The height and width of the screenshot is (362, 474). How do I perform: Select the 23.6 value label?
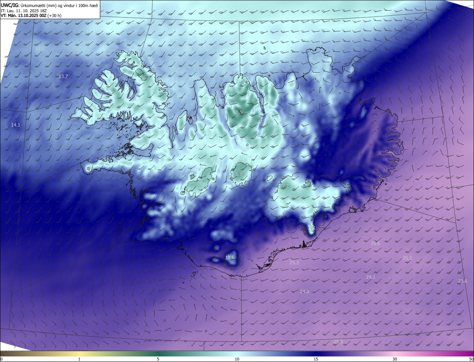pyautogui.click(x=463, y=281)
